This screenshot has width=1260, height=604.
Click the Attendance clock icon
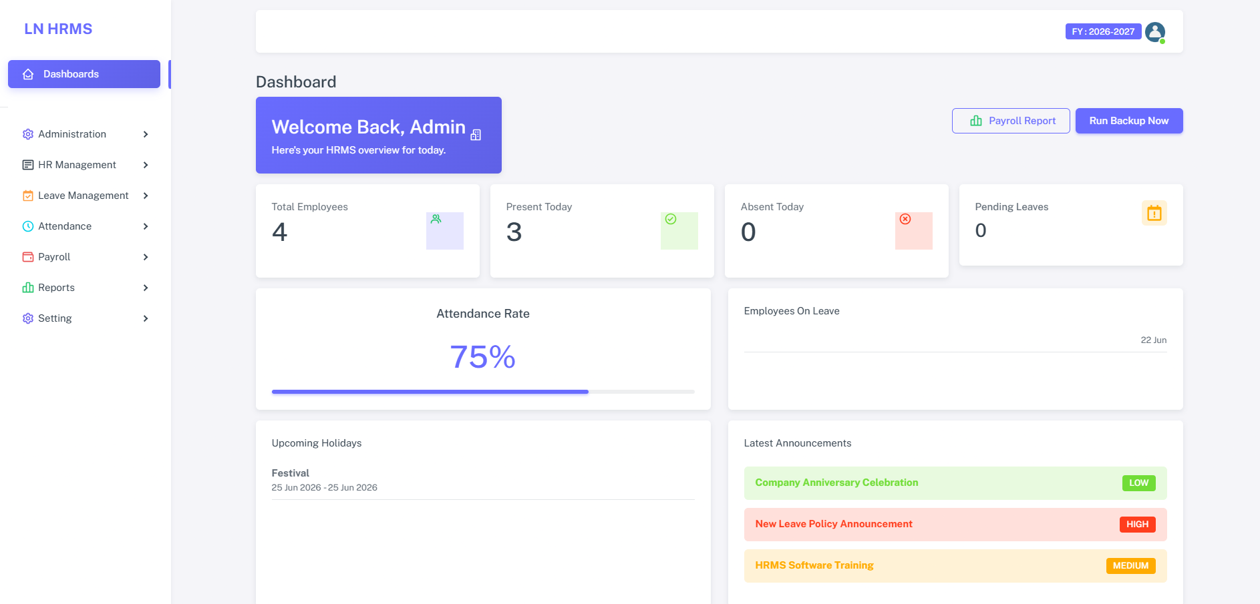pyautogui.click(x=28, y=226)
